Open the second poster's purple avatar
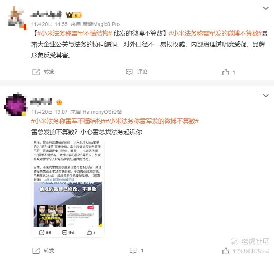274x257 pixels. pos(15,104)
